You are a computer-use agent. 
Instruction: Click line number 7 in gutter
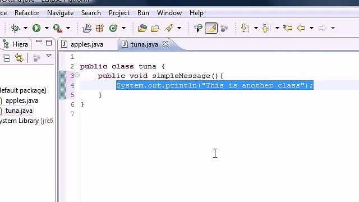pos(72,114)
